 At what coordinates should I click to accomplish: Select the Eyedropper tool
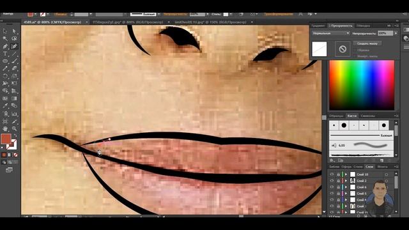[x=5, y=105]
